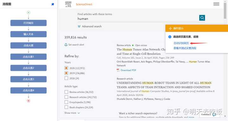This screenshot has height=121, width=228.
Task: Click the red end node of flowchart
Action: (x=28, y=101)
